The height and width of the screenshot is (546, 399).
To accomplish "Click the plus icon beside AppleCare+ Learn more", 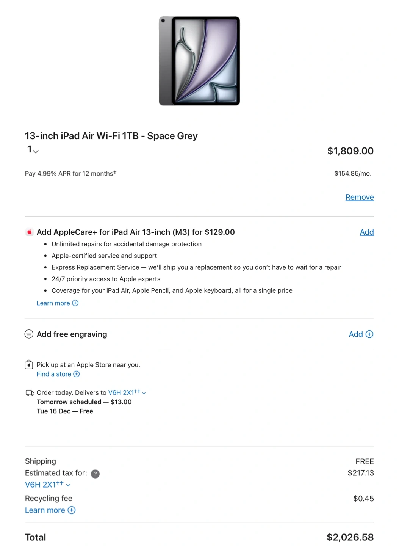I will [75, 303].
